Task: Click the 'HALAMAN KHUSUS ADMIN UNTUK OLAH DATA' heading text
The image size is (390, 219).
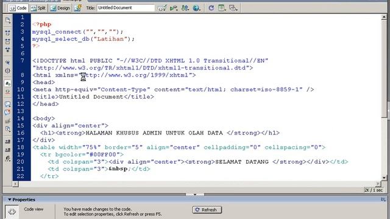Action: coord(154,133)
